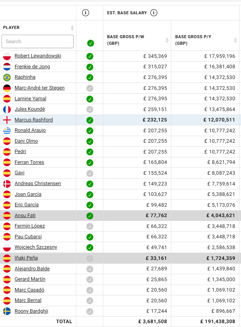Click the info icon above the checkmark column
Screen dimensions: 241x327
[x=86, y=13]
